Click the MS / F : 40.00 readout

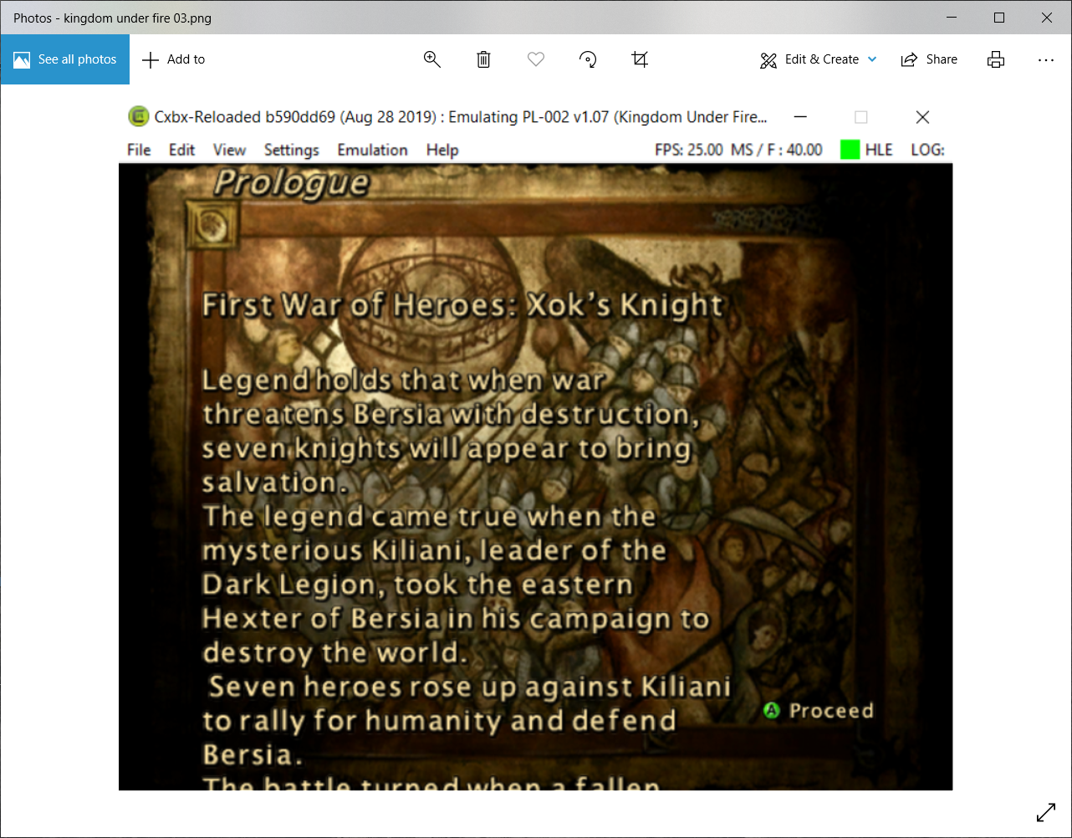(776, 150)
